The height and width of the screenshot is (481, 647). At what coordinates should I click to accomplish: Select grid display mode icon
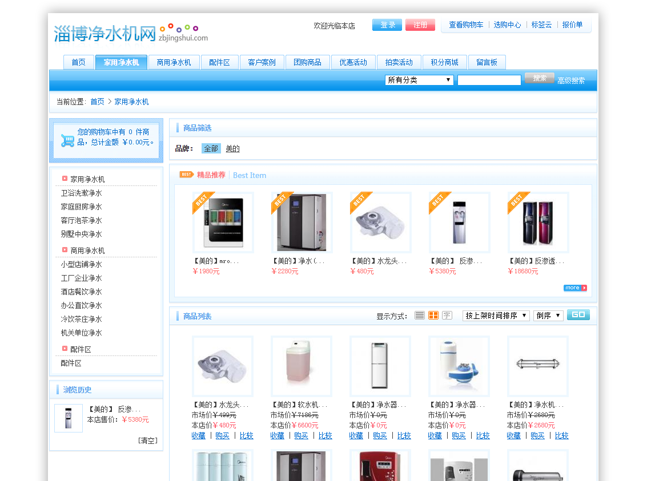433,316
